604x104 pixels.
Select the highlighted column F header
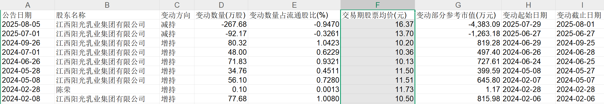(378, 5)
